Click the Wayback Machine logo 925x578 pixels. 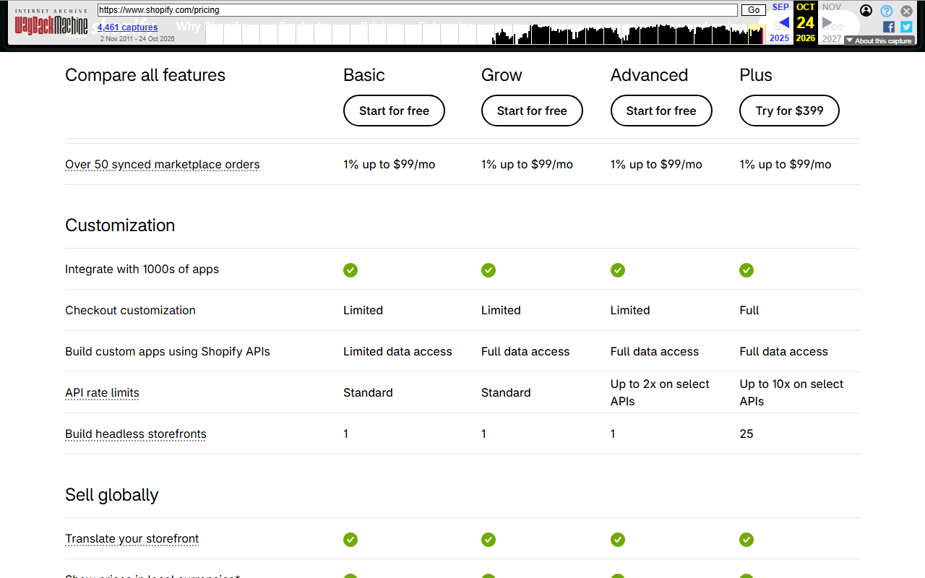(51, 23)
